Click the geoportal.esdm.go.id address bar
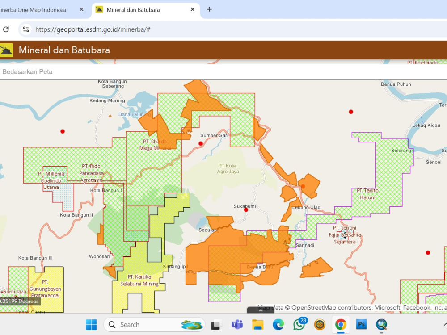 [x=93, y=29]
